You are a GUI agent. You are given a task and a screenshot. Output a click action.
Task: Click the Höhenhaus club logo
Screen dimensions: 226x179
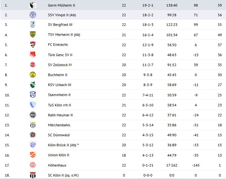33,165
